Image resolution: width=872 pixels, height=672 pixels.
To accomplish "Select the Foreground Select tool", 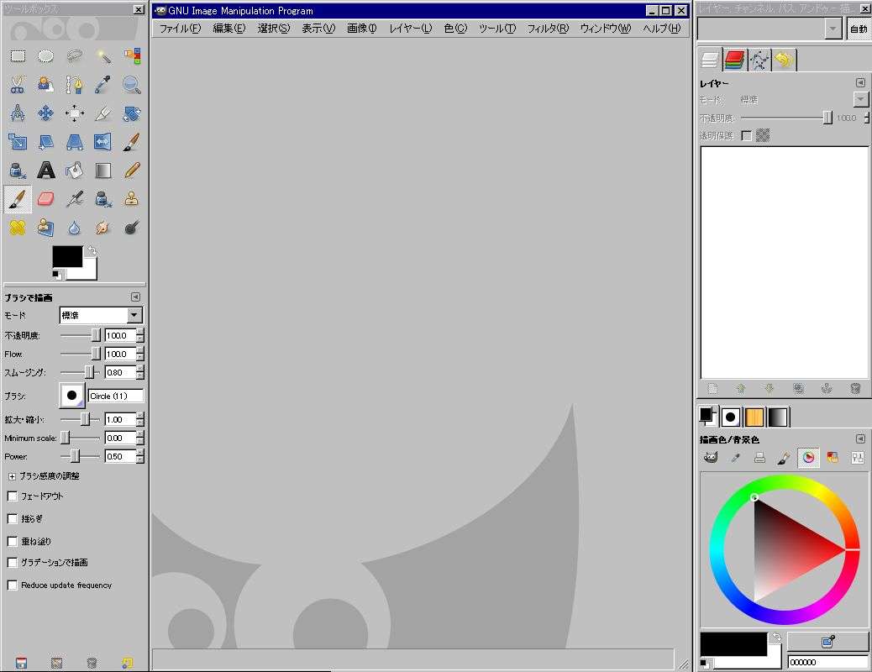I will (46, 85).
